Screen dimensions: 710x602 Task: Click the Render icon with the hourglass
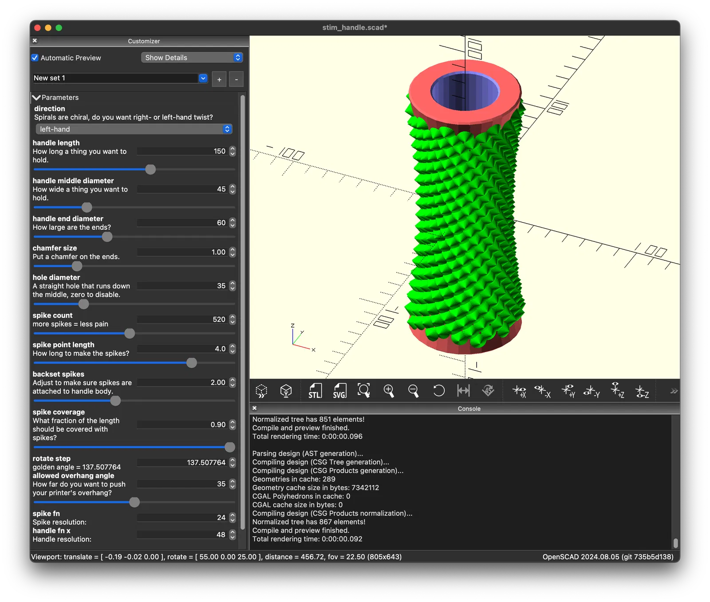(x=286, y=391)
